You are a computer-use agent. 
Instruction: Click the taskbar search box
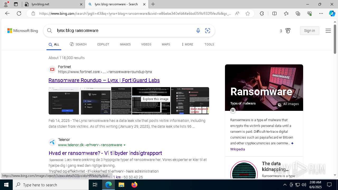pos(51,185)
